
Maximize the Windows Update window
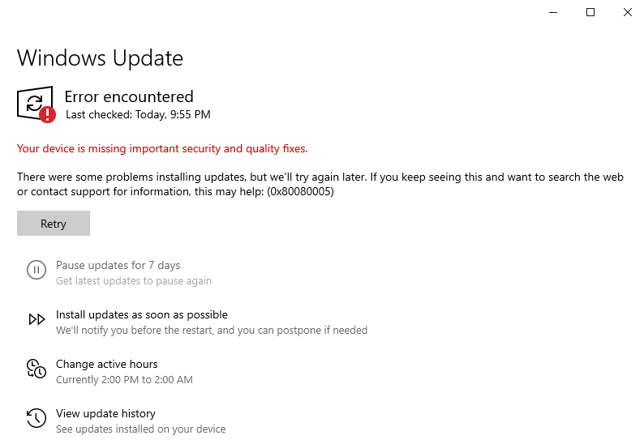point(590,12)
